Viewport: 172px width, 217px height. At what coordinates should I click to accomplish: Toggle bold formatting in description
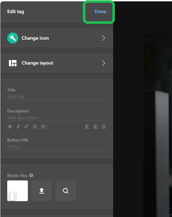coord(10,127)
